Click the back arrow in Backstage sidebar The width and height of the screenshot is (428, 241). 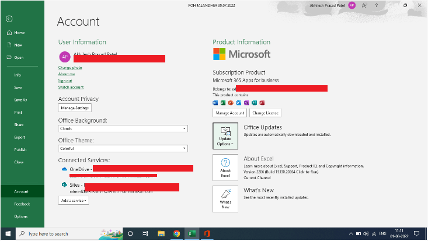point(9,19)
